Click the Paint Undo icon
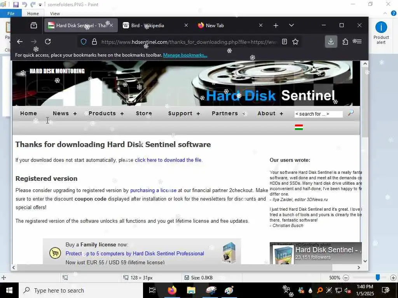Image resolution: width=398 pixels, height=298 pixels. tap(24, 4)
